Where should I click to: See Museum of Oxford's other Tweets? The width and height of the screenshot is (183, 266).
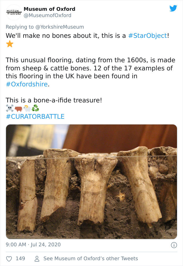pos(90,259)
